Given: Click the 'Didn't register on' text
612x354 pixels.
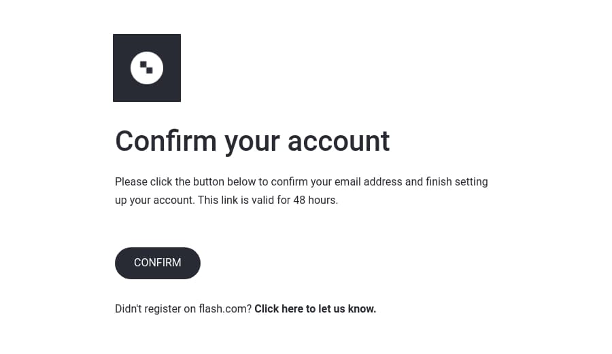Looking at the screenshot, I should coord(155,308).
